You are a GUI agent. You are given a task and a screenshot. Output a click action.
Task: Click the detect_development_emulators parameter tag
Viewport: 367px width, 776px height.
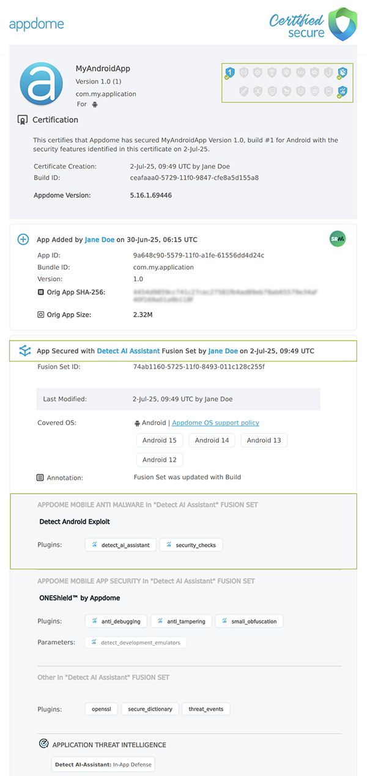136,642
